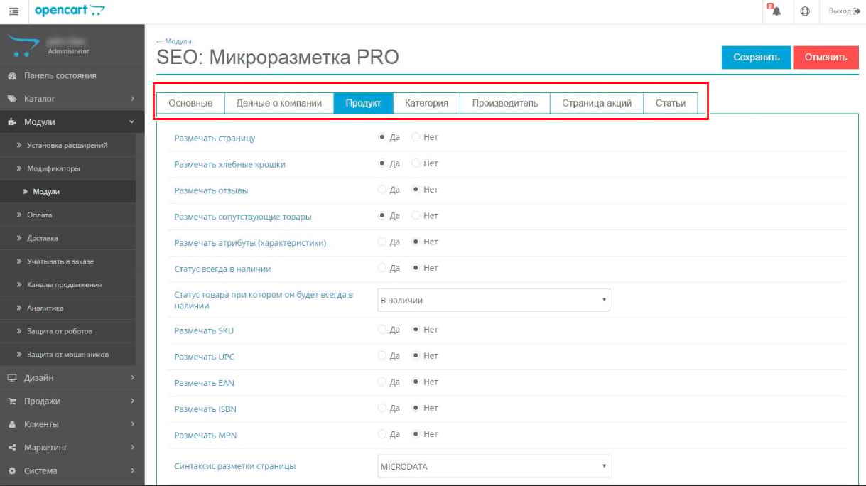The width and height of the screenshot is (866, 486).
Task: Switch to the Производитель tab
Action: click(505, 103)
